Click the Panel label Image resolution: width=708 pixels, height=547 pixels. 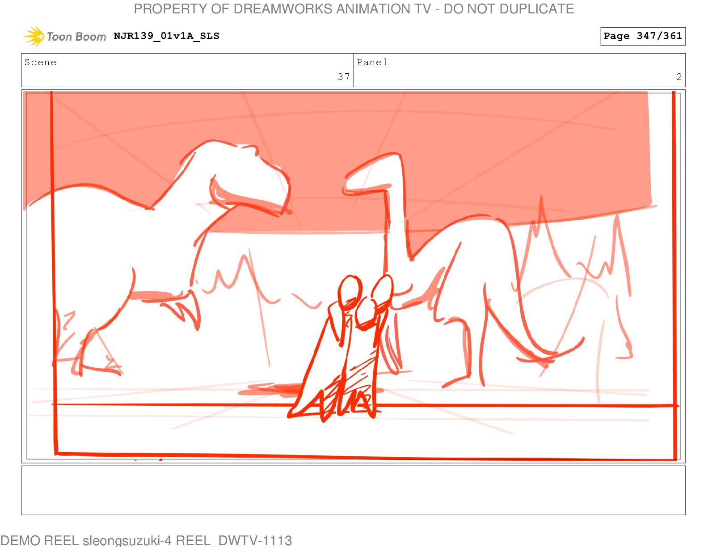tap(372, 62)
